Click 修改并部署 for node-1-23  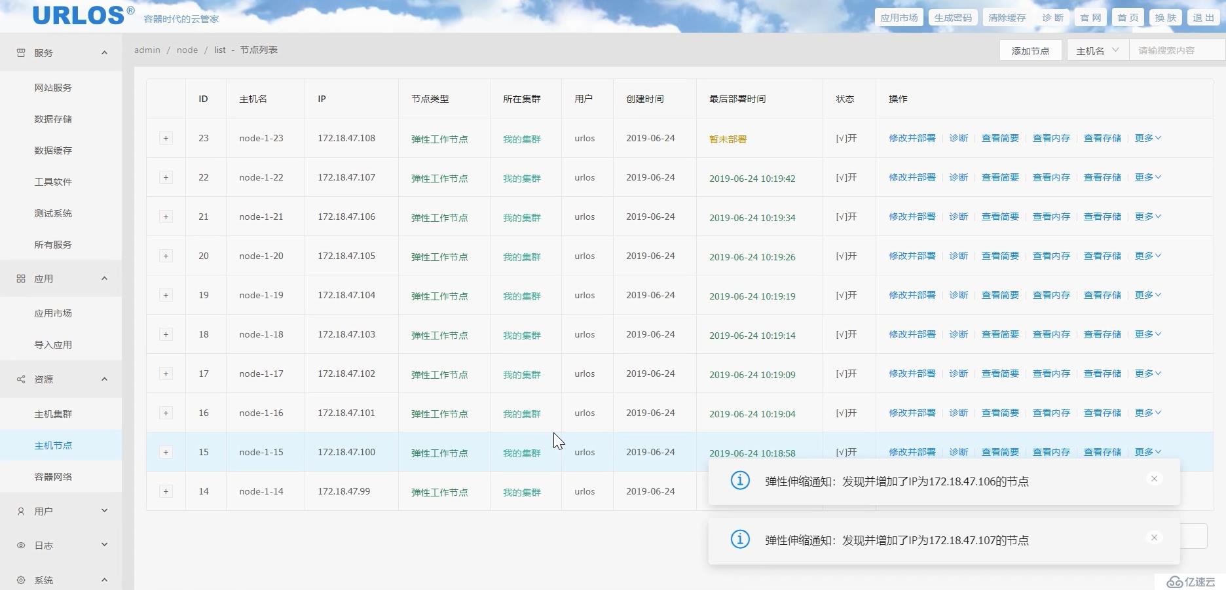[912, 138]
